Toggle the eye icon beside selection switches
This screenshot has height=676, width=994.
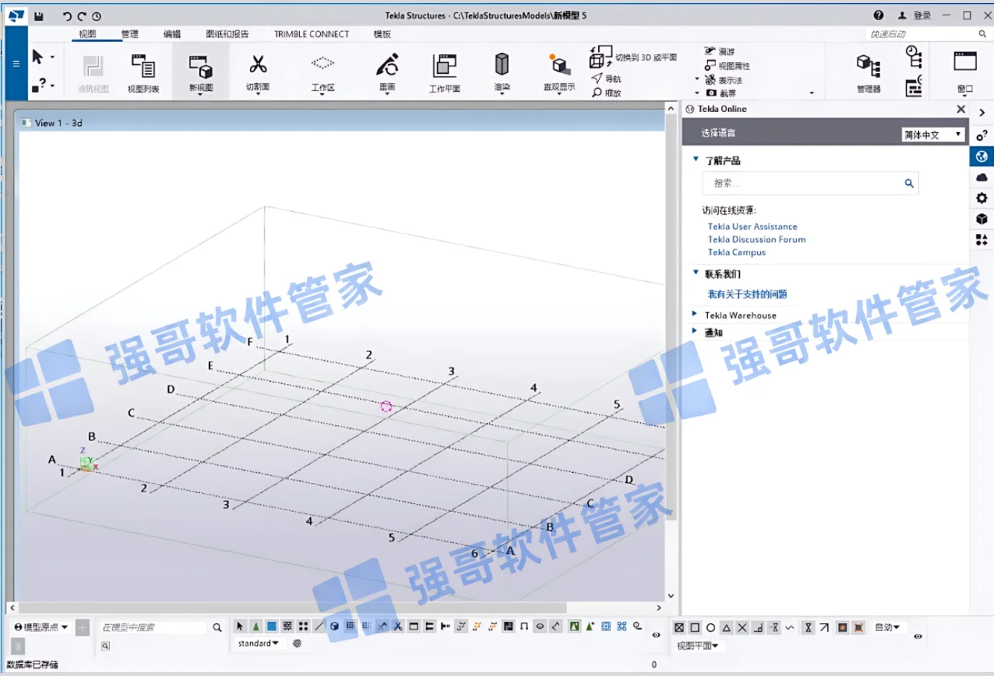click(656, 635)
